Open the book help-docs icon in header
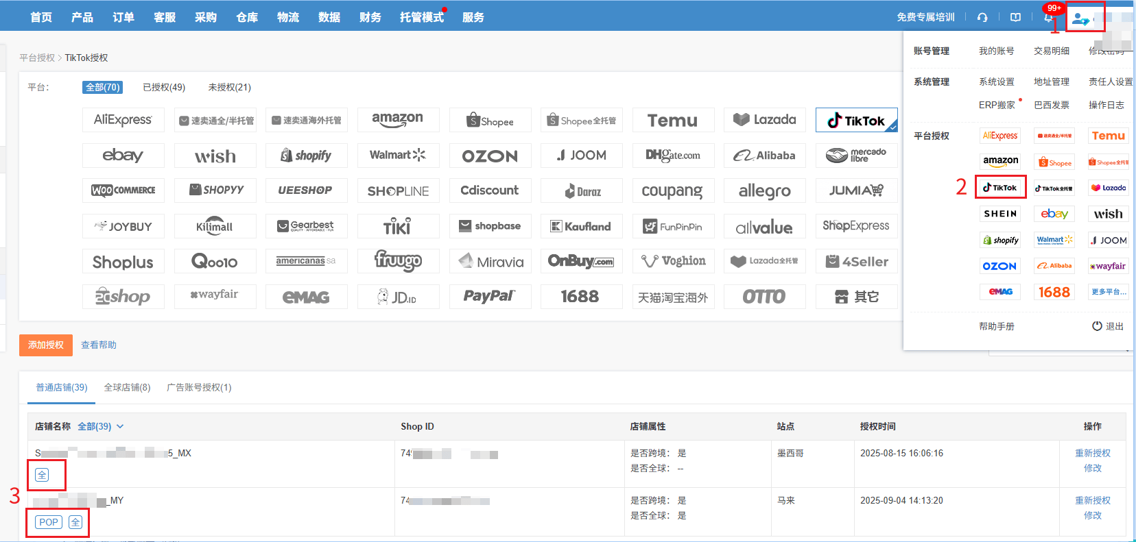1136x542 pixels. (1015, 17)
